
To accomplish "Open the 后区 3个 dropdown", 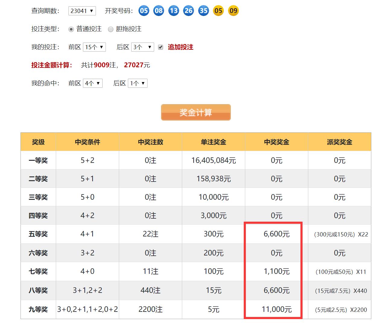I will coord(142,47).
